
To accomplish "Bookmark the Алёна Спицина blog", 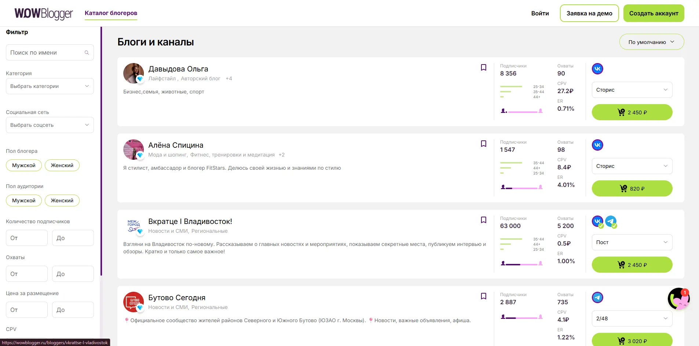I will (x=484, y=144).
